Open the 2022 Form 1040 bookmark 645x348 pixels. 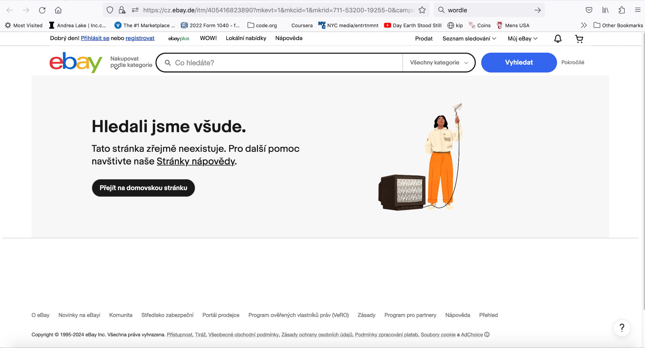tap(210, 25)
